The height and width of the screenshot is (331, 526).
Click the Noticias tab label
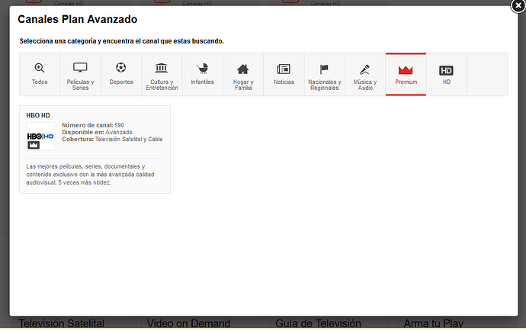pyautogui.click(x=284, y=82)
